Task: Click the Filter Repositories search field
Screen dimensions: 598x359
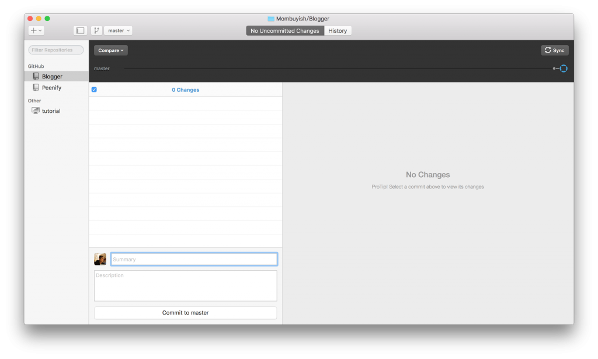Action: pyautogui.click(x=55, y=50)
